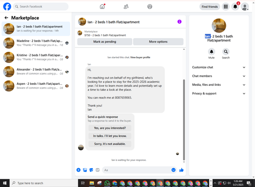Send quick response 'Yes, are you interested?'
The width and height of the screenshot is (255, 187).
[x=110, y=128]
